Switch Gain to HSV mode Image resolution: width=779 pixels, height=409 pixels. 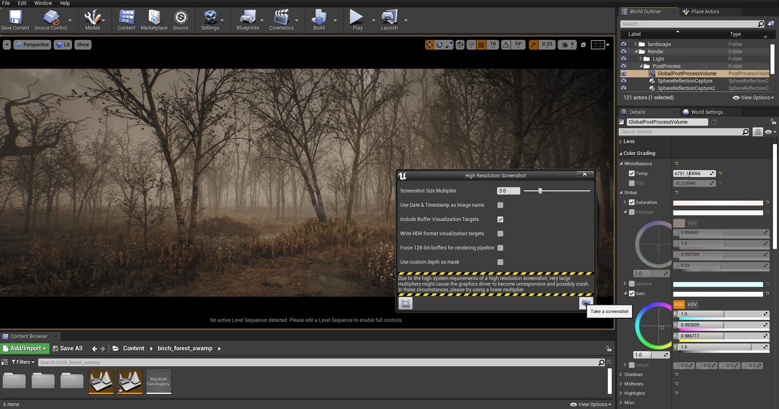(x=692, y=304)
